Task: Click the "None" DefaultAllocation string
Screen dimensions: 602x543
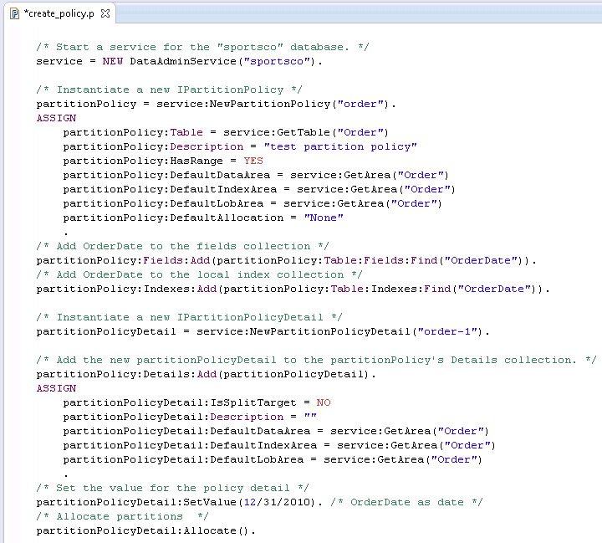Action: (324, 218)
